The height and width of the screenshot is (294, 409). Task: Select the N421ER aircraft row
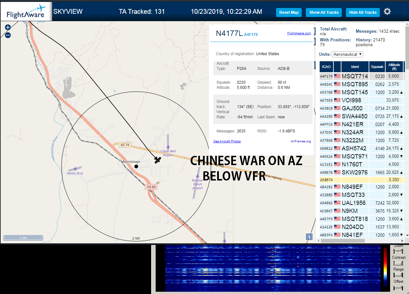pos(362,124)
